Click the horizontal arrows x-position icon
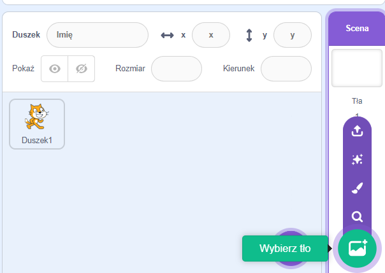Image resolution: width=385 pixels, height=273 pixels. click(167, 36)
